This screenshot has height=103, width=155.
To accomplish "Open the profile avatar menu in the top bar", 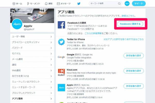I will [127, 4].
